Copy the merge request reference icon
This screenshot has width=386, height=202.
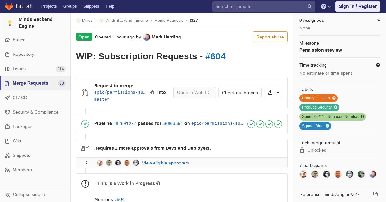pos(376,194)
